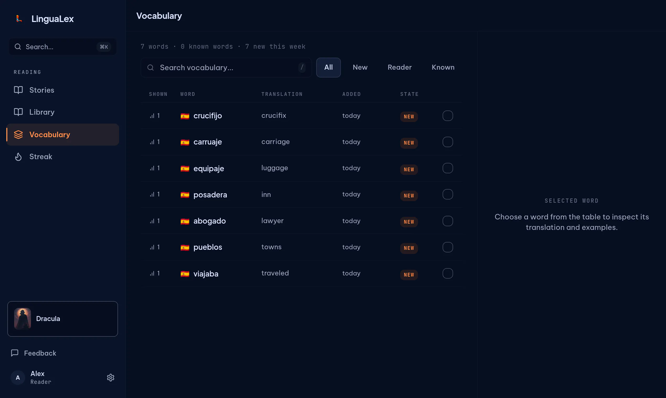Sort by the ADDED column header

point(351,94)
